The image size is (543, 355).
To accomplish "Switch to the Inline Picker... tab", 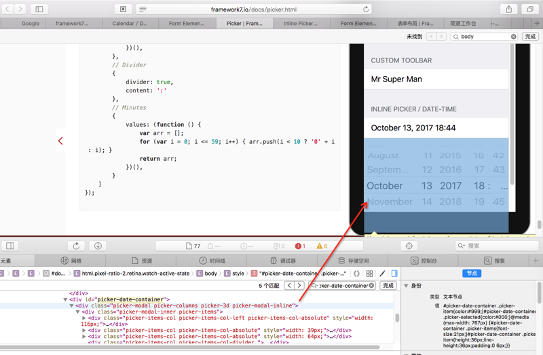I will (301, 23).
